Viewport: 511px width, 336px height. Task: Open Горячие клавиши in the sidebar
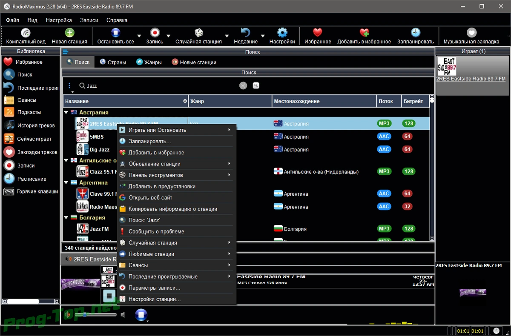tap(30, 191)
